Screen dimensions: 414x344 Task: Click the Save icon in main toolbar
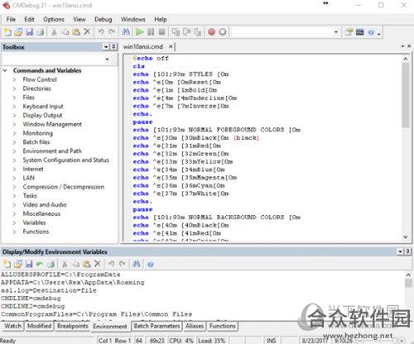30,32
